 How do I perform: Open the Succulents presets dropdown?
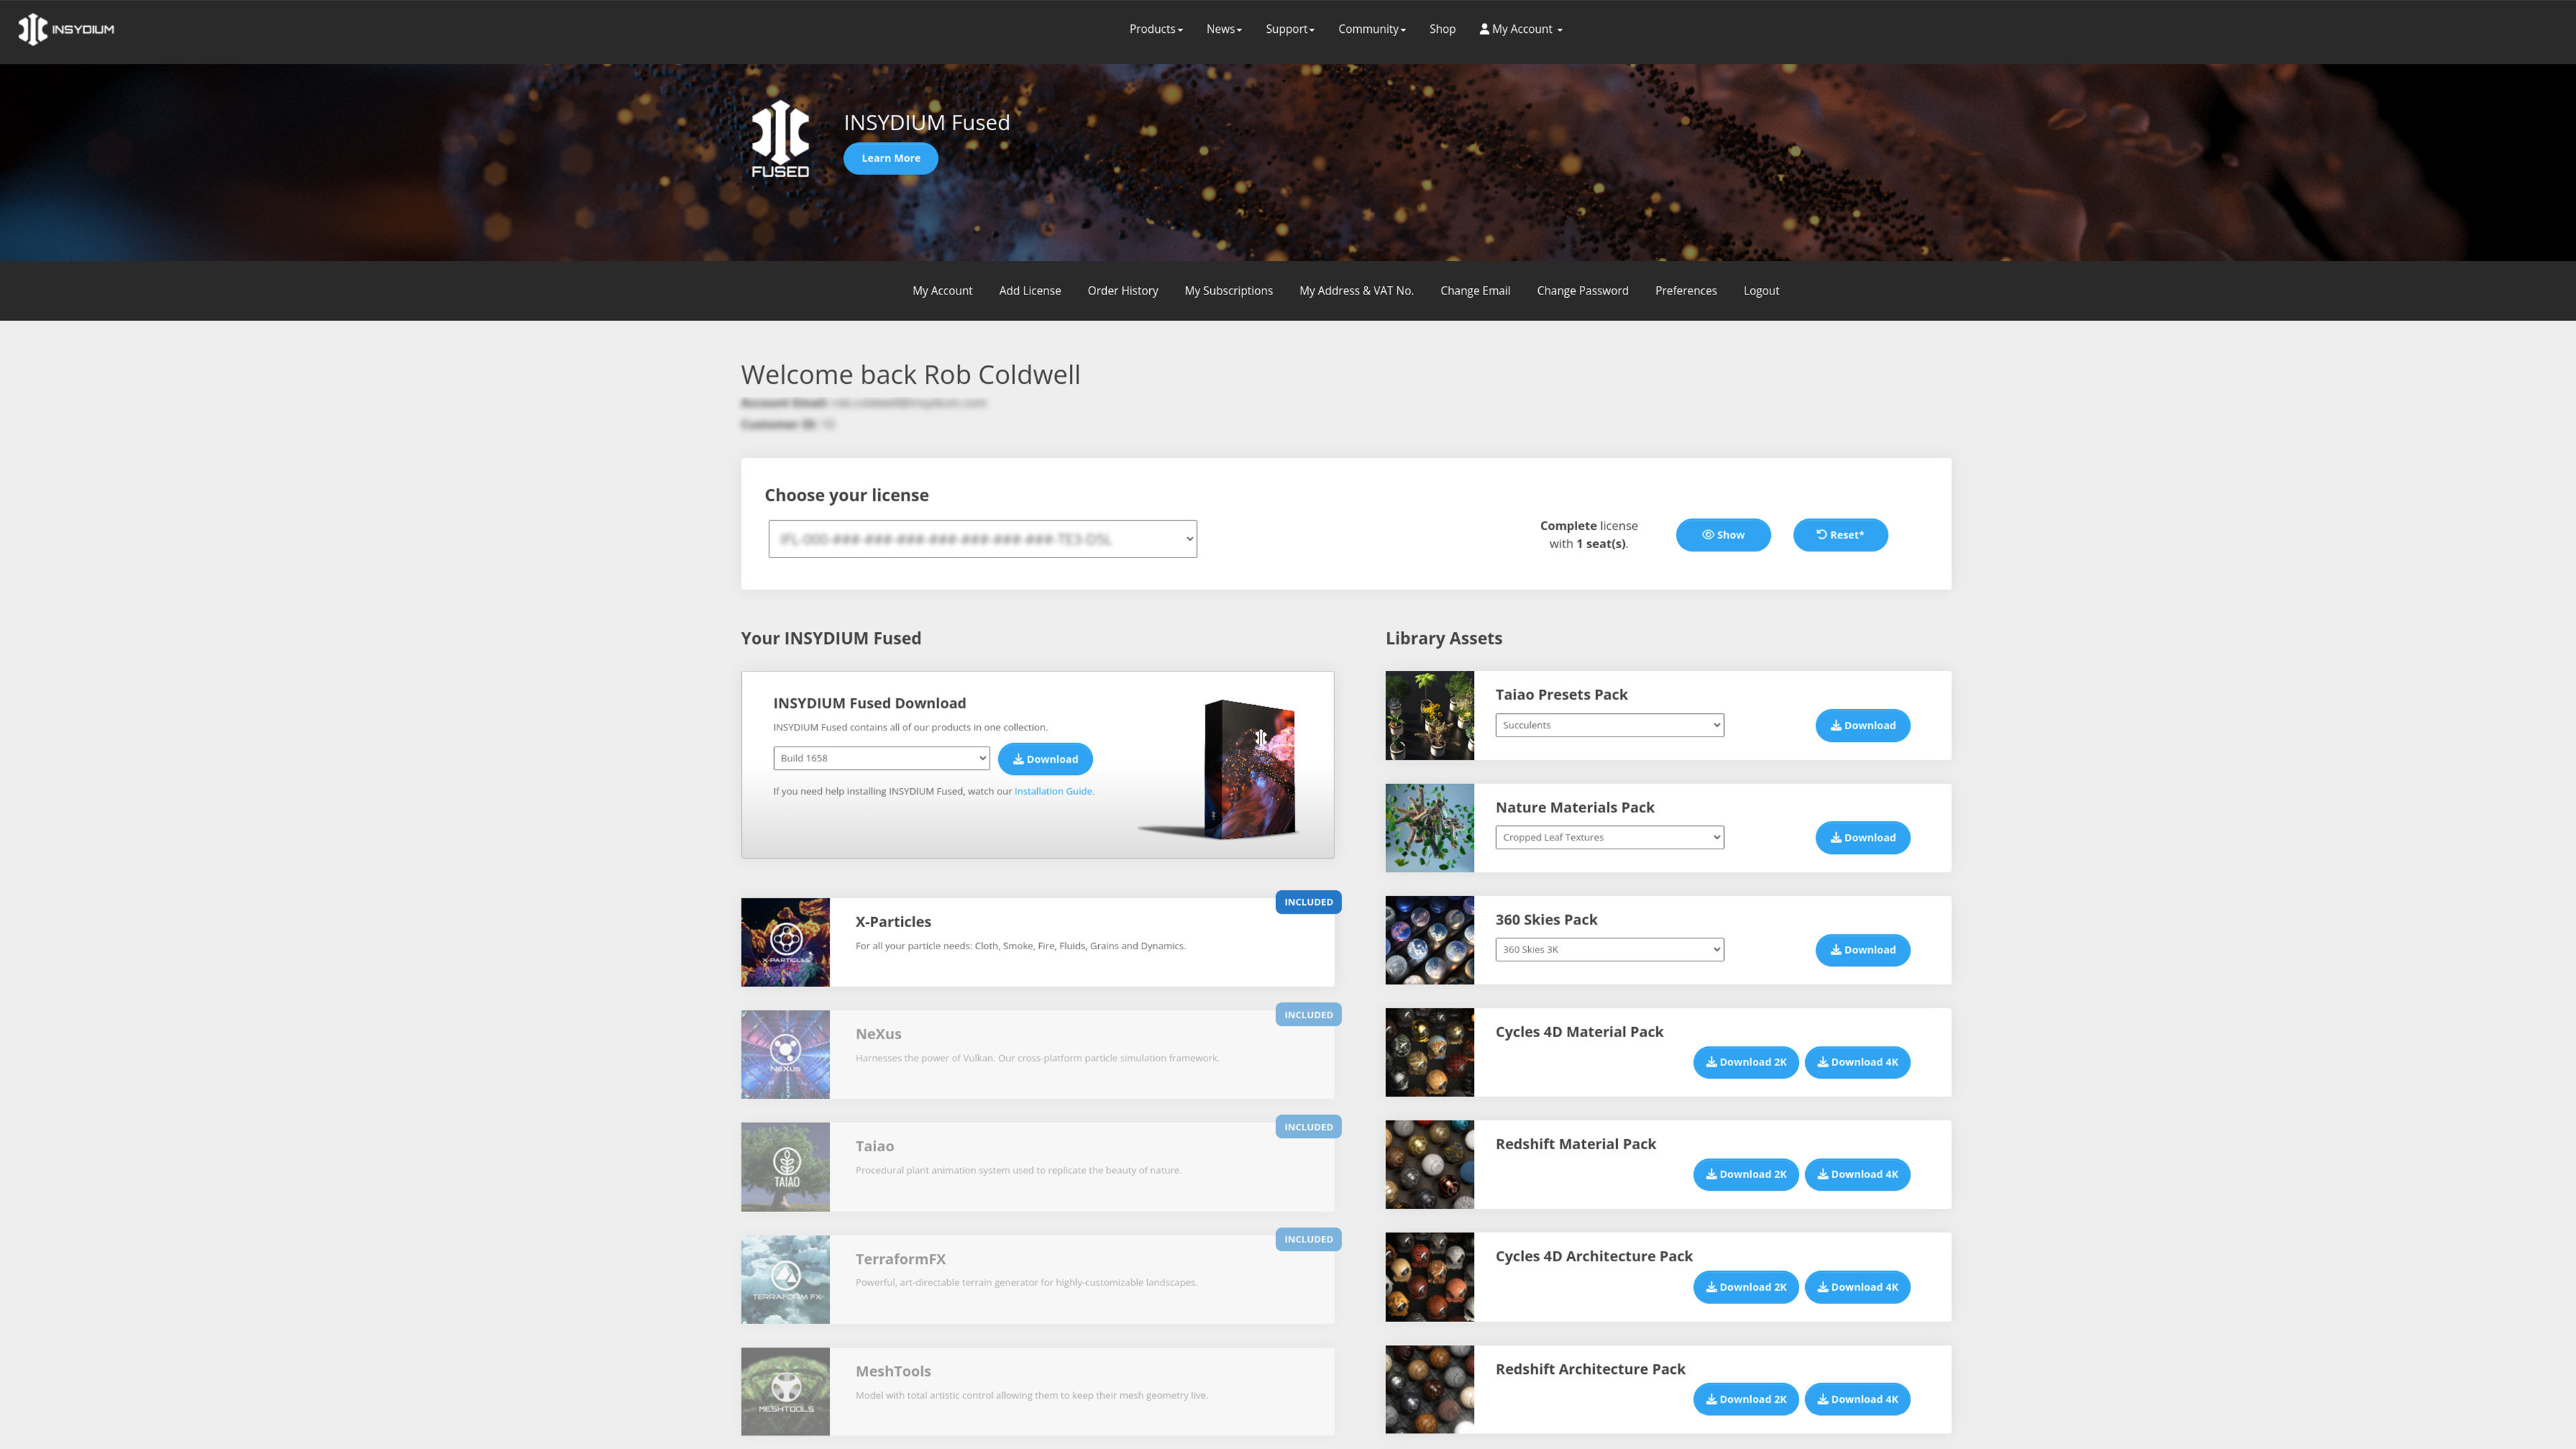tap(1609, 725)
